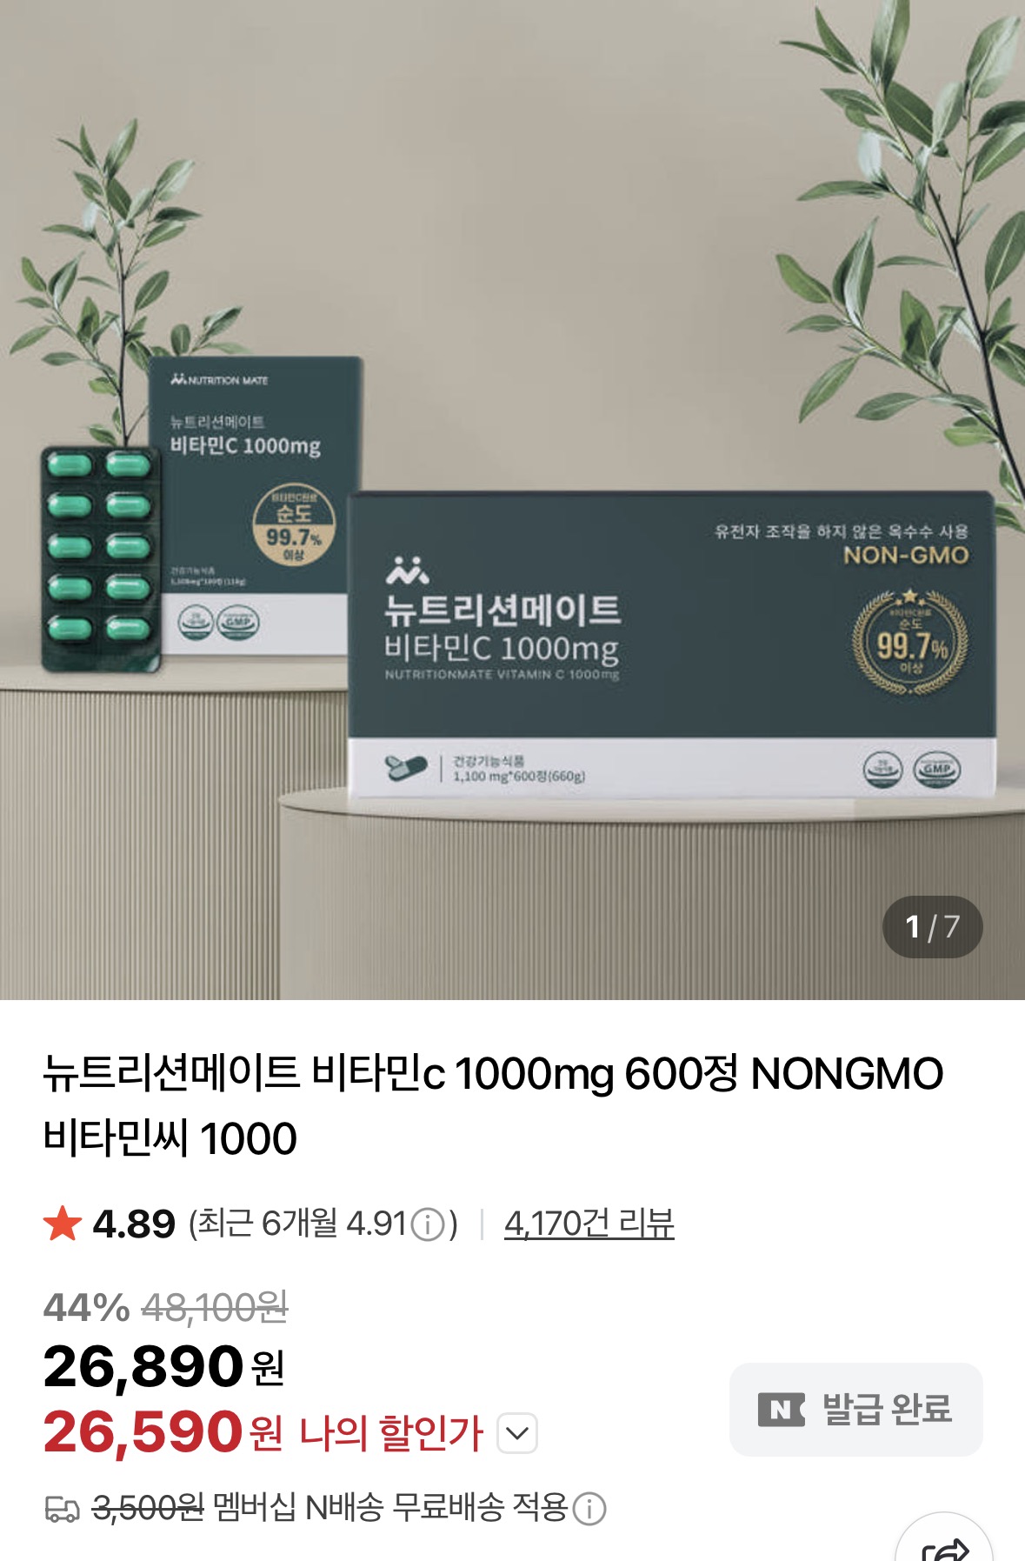Click the red star rating icon
1025x1561 pixels.
63,1224
